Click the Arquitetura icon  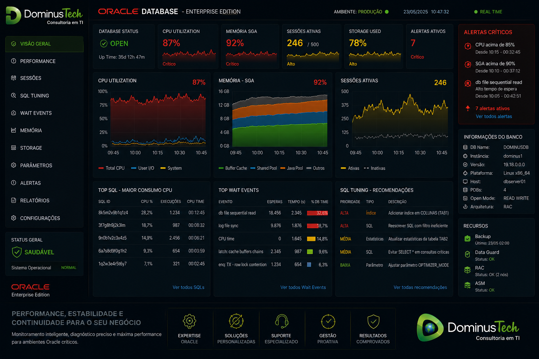pyautogui.click(x=465, y=207)
